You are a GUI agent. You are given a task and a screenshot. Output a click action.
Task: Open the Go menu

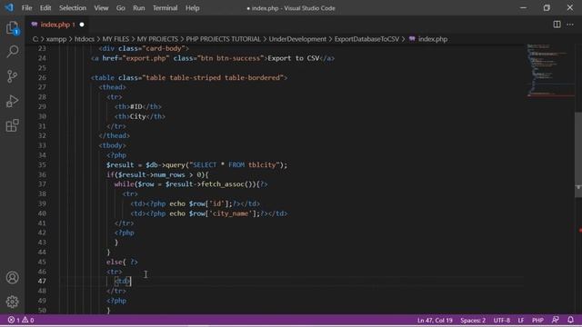point(121,8)
